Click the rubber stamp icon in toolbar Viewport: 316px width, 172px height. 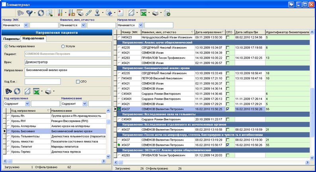[98, 13]
